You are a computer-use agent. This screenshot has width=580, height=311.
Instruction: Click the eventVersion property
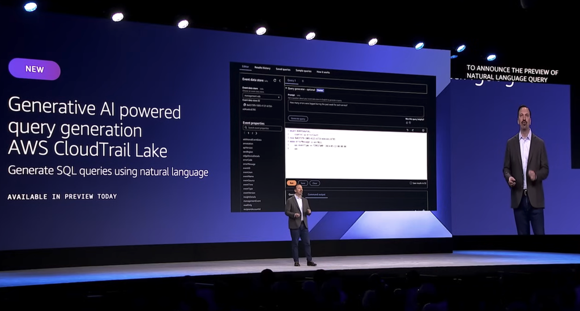click(249, 193)
